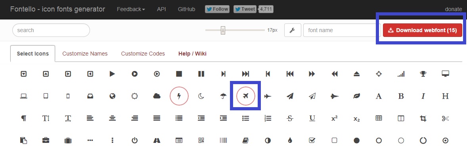Deselect the circled lightning bolt icon
467x150 pixels.
[x=179, y=96]
